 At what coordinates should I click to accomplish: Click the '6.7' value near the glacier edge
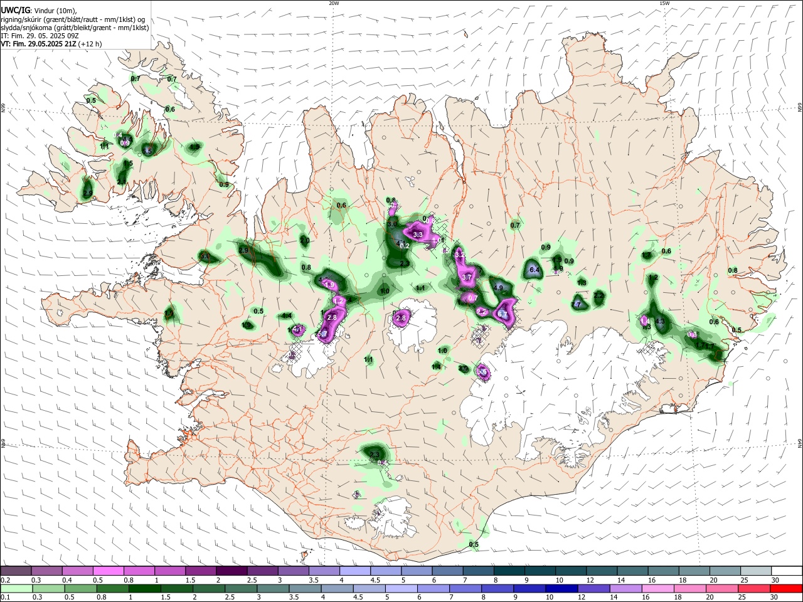503,314
